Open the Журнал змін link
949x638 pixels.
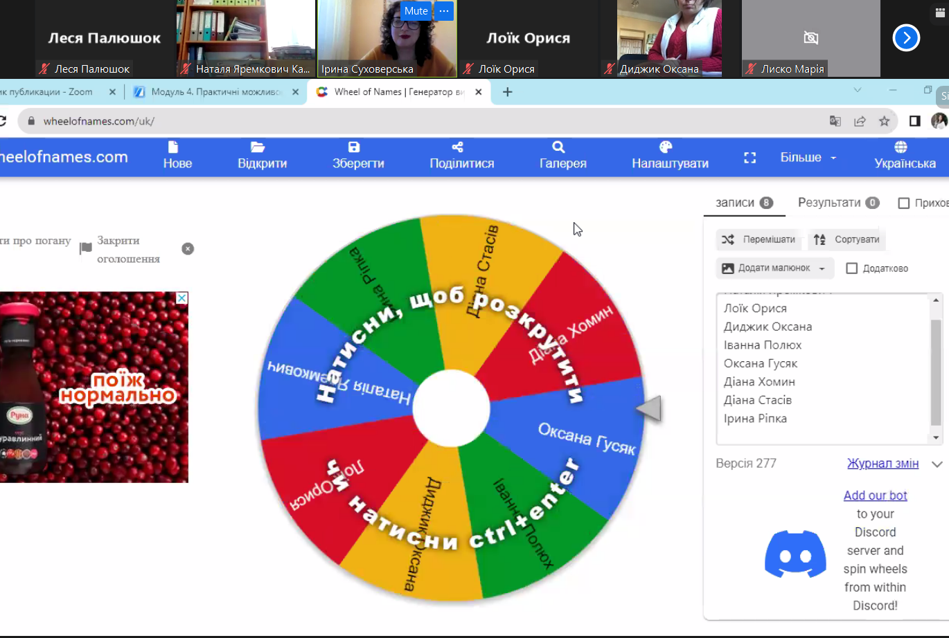(883, 464)
